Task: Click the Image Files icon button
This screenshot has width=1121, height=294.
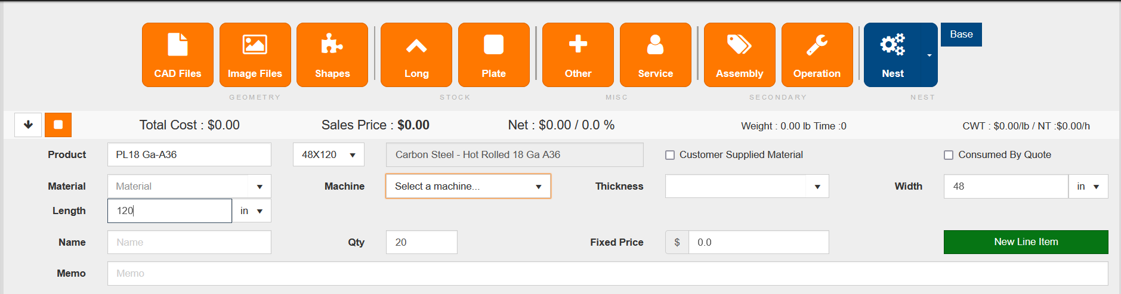Action: coord(255,55)
